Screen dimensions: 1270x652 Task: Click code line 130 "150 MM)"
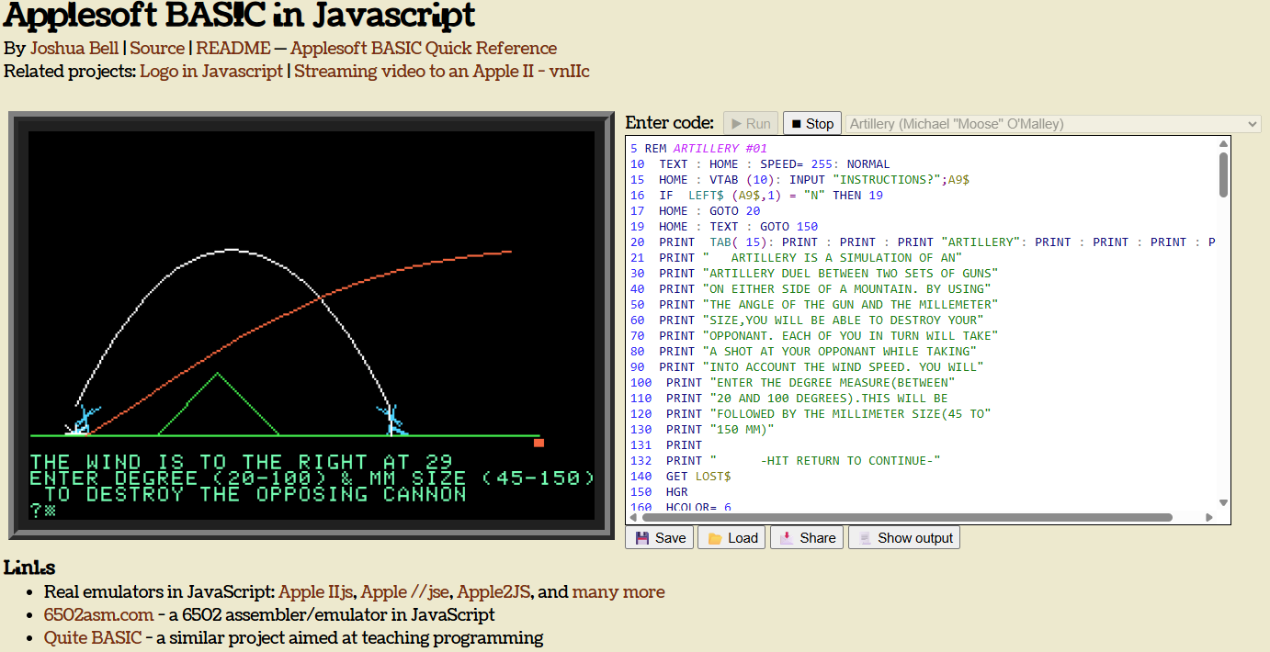(703, 430)
